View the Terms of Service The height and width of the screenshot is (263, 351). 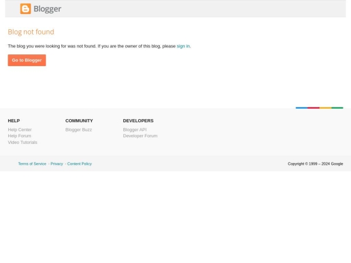32,164
